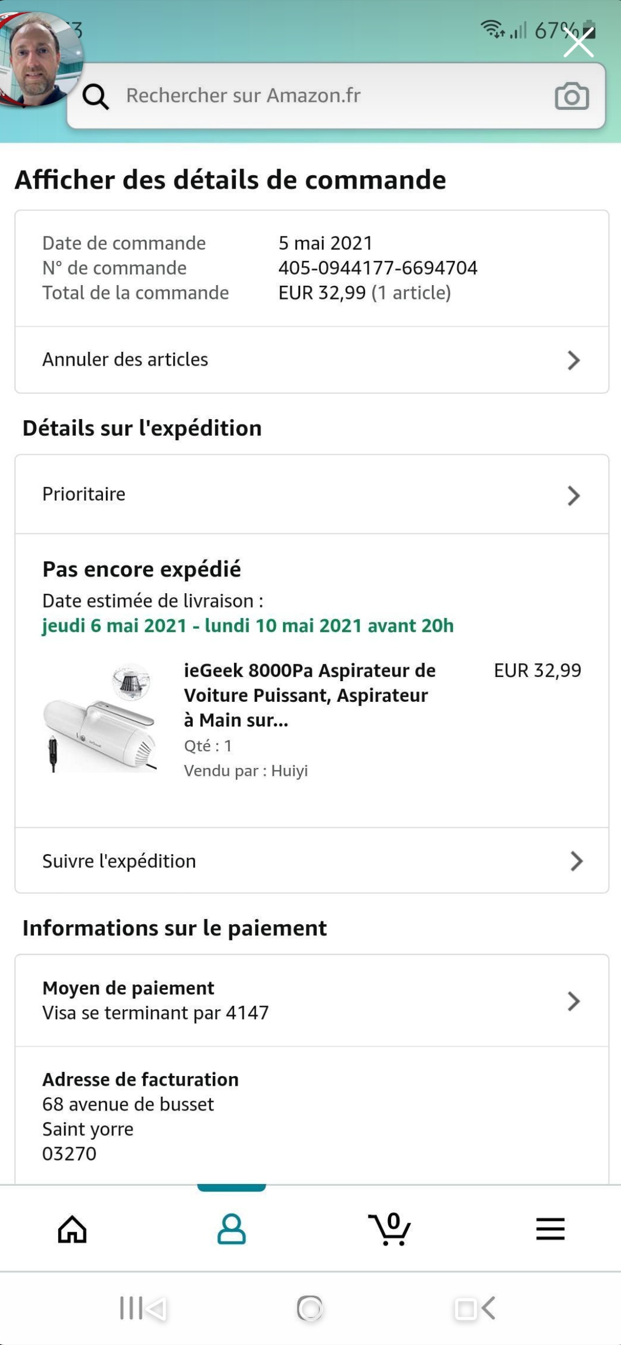Tap the search magnifier icon
621x1345 pixels.
pyautogui.click(x=95, y=96)
